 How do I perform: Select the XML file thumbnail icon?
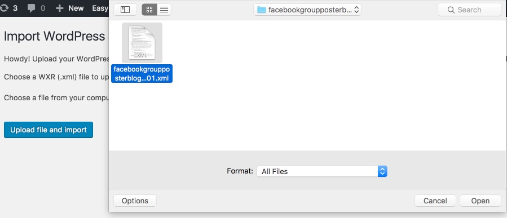click(x=142, y=43)
